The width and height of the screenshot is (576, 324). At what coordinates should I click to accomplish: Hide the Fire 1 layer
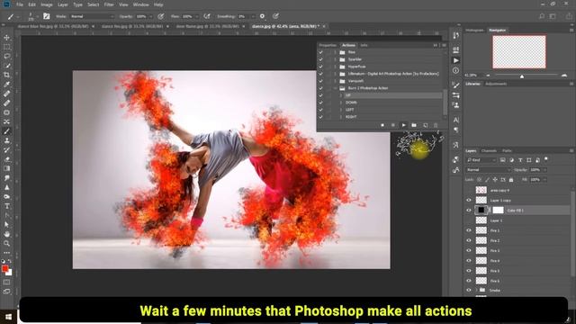[x=469, y=230]
